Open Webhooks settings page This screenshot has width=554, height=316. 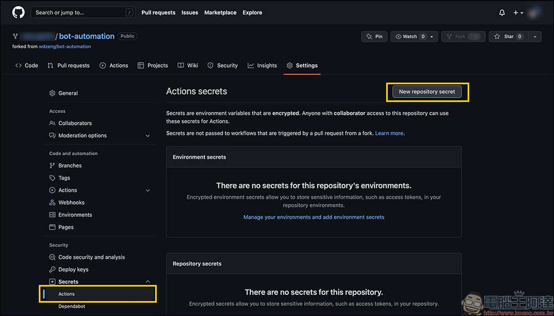(71, 202)
